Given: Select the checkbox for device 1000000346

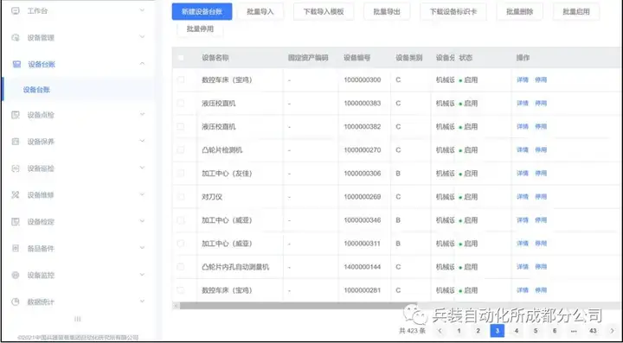Looking at the screenshot, I should (x=181, y=220).
